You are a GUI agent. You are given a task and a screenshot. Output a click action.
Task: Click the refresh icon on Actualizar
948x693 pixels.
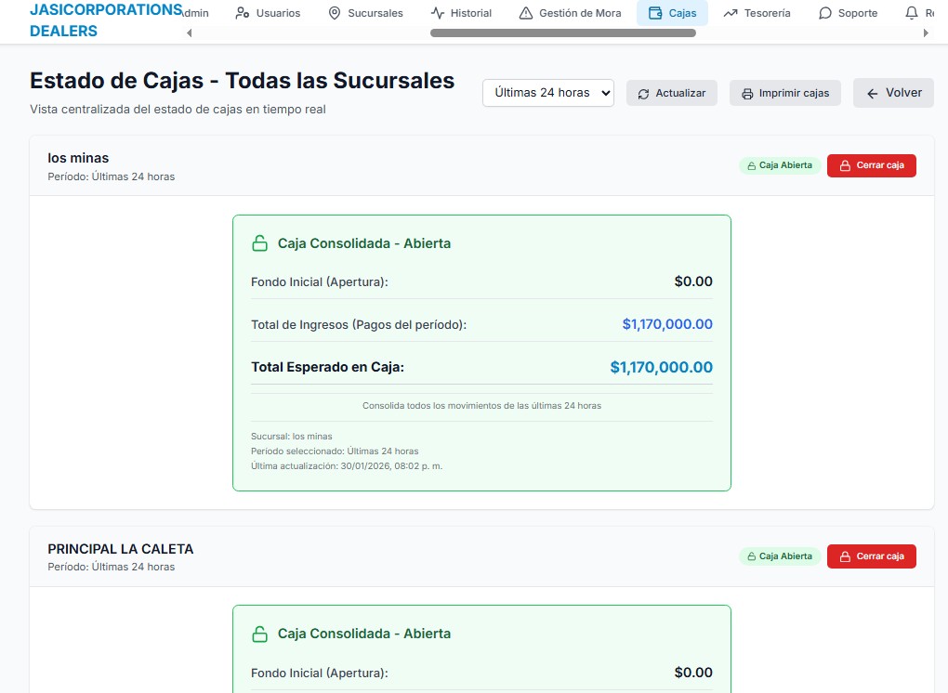click(x=642, y=93)
